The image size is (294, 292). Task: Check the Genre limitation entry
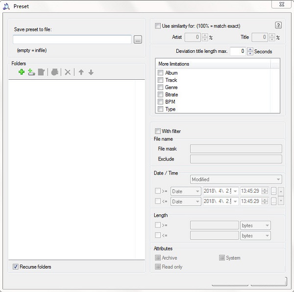click(161, 87)
